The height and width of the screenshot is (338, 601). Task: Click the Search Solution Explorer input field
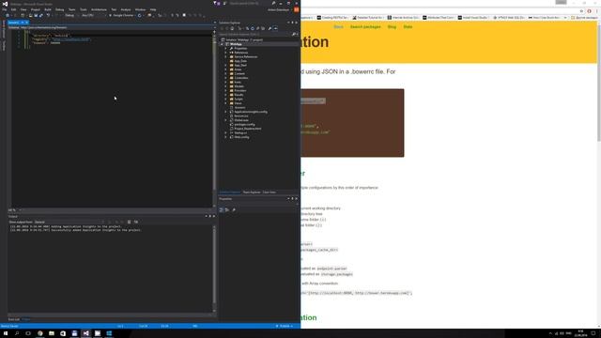tap(254, 34)
